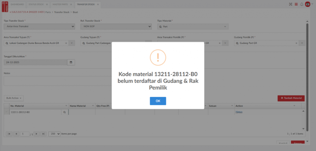This screenshot has width=316, height=151.
Task: Switch to the Dashboard tab
Action: pos(17,4)
